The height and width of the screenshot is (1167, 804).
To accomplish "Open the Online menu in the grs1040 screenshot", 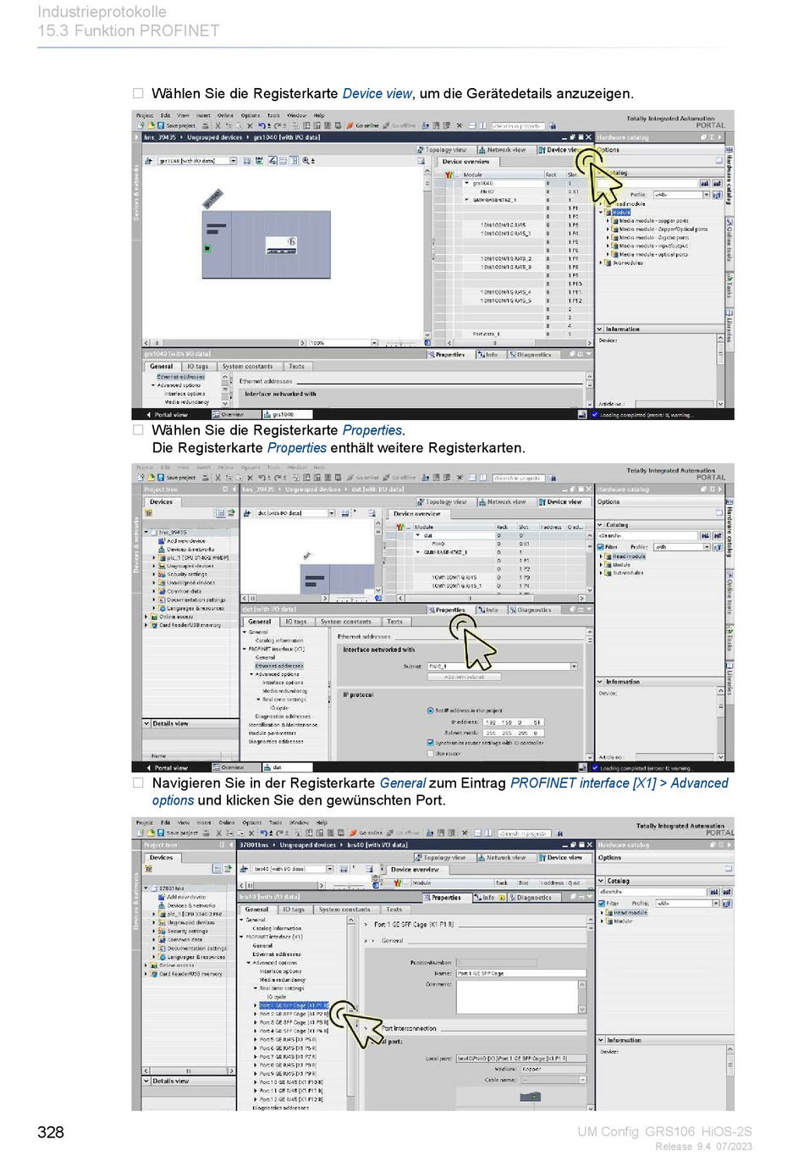I will point(225,115).
